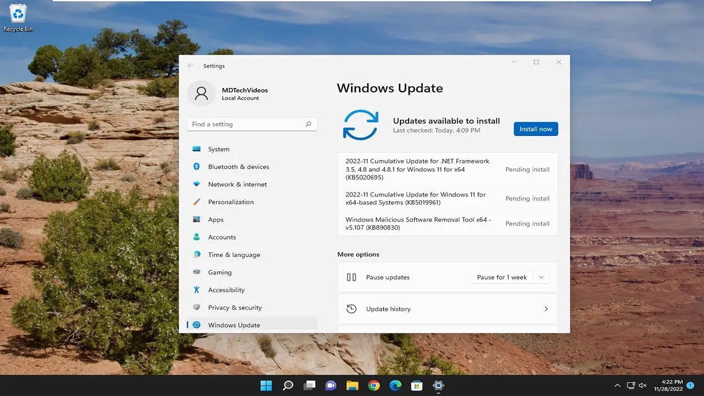This screenshot has width=704, height=396.
Task: Show hidden icons in the system tray
Action: [x=617, y=386]
